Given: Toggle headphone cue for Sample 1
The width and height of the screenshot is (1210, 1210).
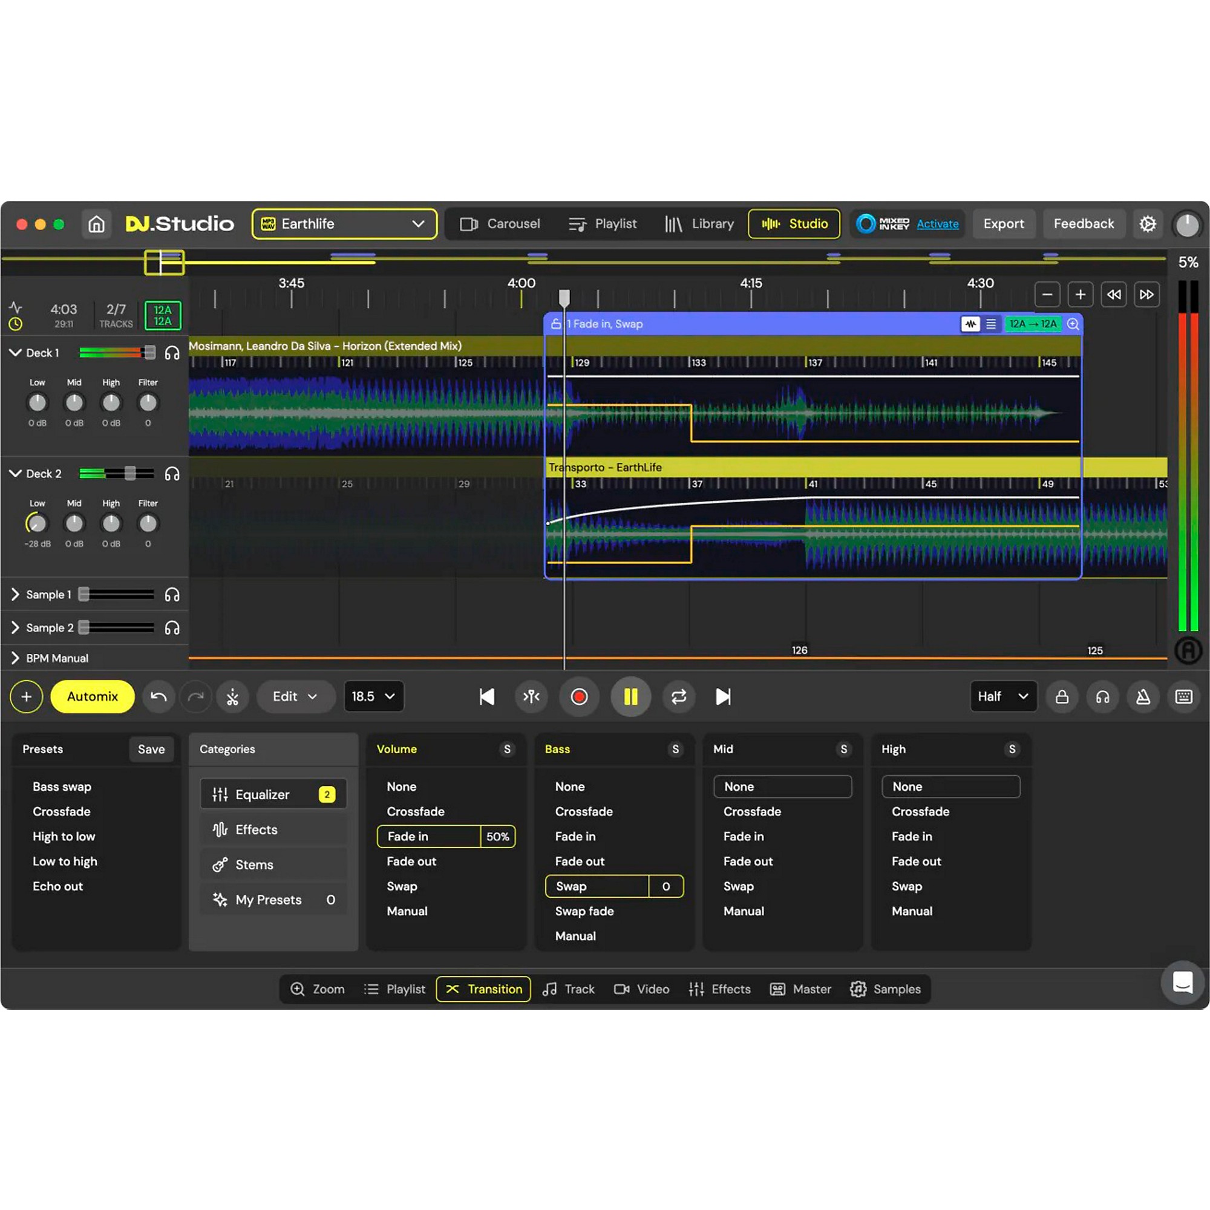Looking at the screenshot, I should [172, 594].
